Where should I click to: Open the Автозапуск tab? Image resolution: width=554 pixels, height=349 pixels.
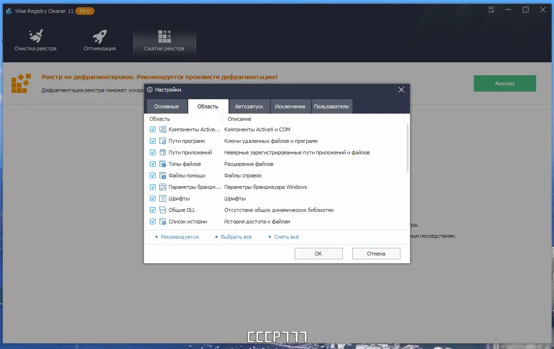click(x=249, y=106)
